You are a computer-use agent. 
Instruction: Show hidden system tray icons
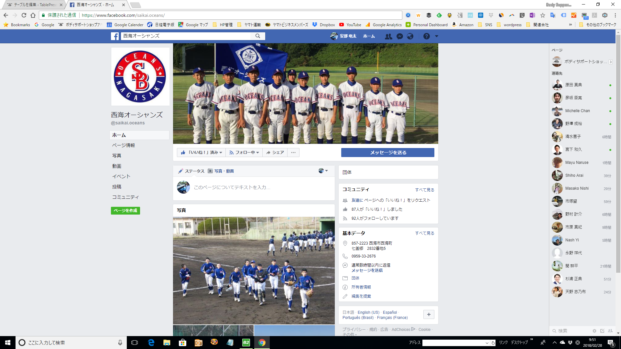click(x=554, y=343)
